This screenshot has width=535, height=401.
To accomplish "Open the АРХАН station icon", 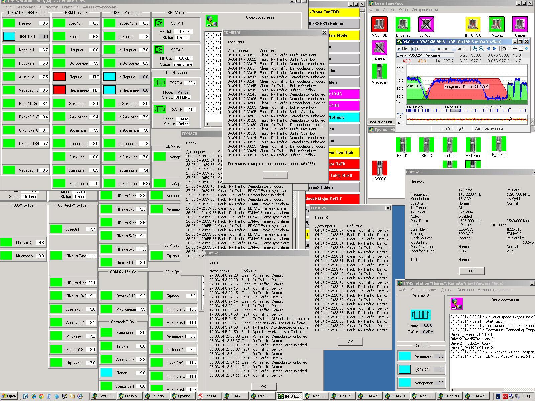I will pyautogui.click(x=426, y=24).
